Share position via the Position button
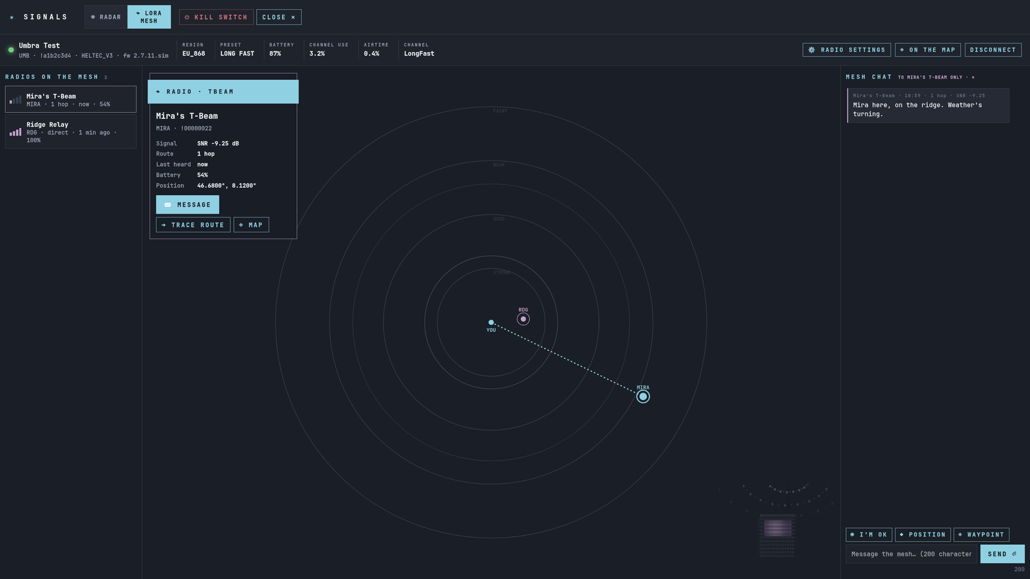The image size is (1030, 579). [922, 535]
